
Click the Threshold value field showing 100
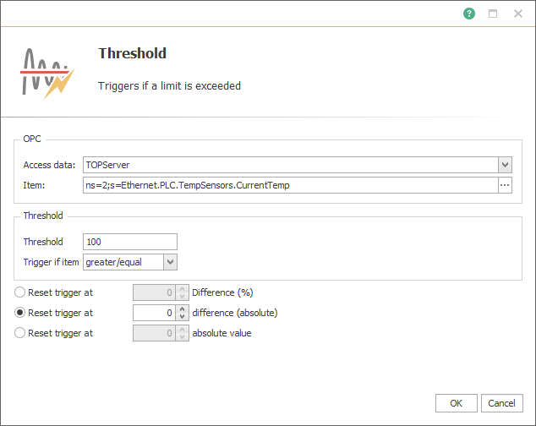130,242
